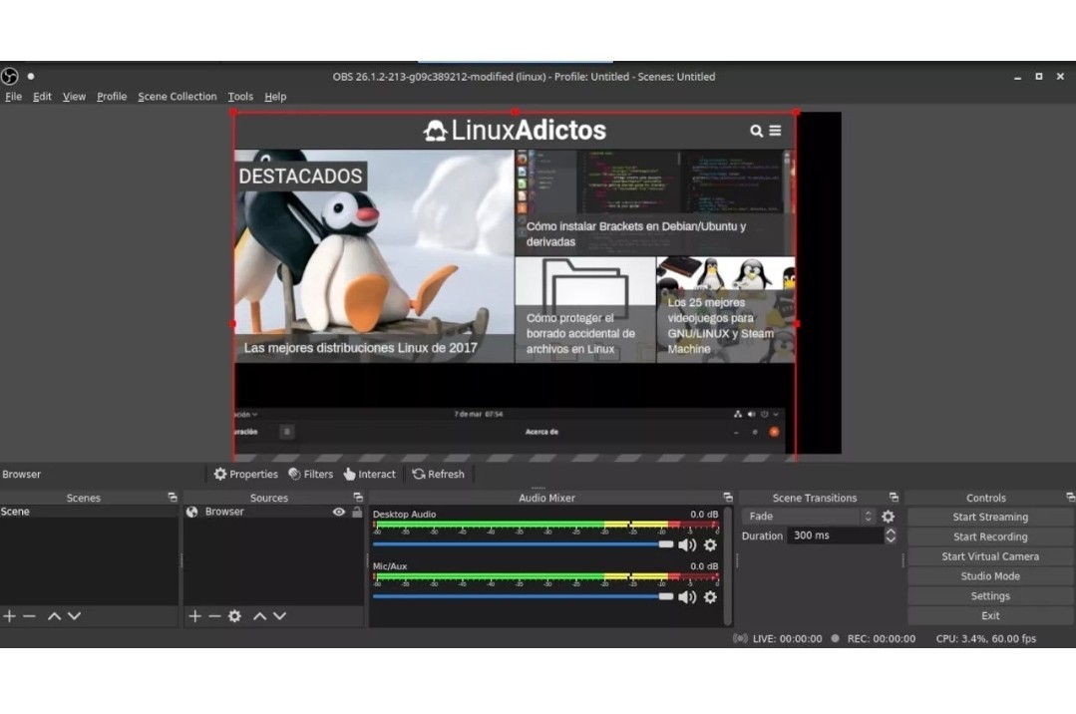Open the Tools menu
The height and width of the screenshot is (714, 1076).
tap(240, 96)
